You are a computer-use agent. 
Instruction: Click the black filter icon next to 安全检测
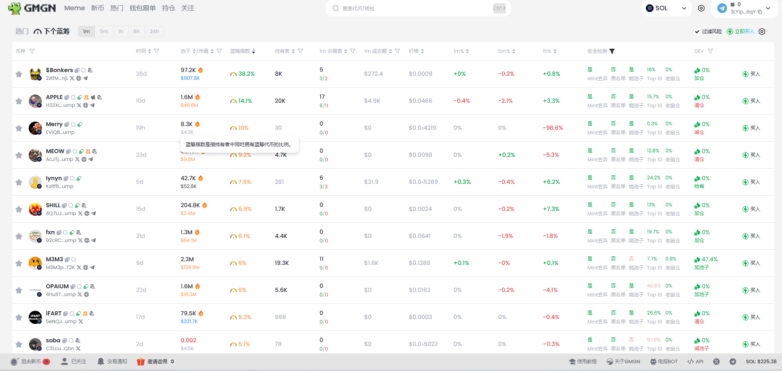[612, 51]
